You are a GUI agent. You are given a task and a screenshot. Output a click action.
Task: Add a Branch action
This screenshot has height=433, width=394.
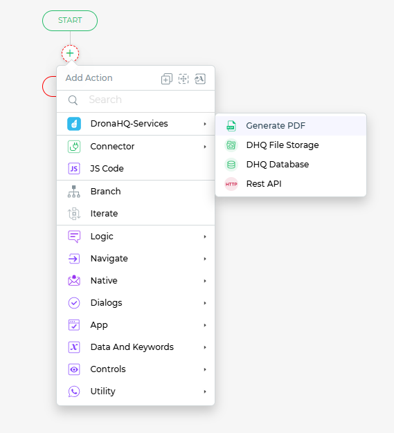point(136,192)
